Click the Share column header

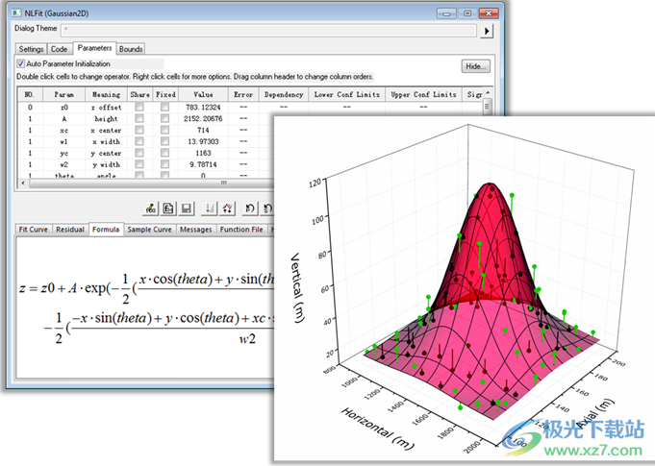click(x=139, y=95)
